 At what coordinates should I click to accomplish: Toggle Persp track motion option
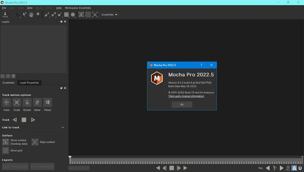pos(47,102)
